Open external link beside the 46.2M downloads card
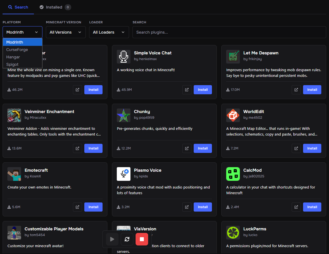 point(77,90)
